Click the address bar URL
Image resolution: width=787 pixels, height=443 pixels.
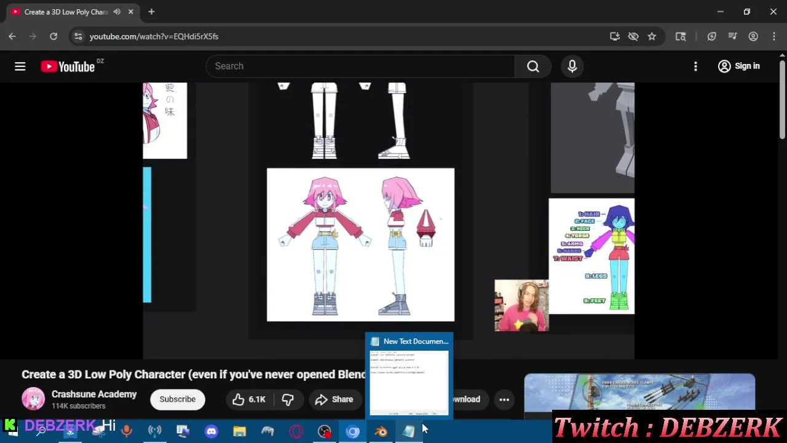154,36
